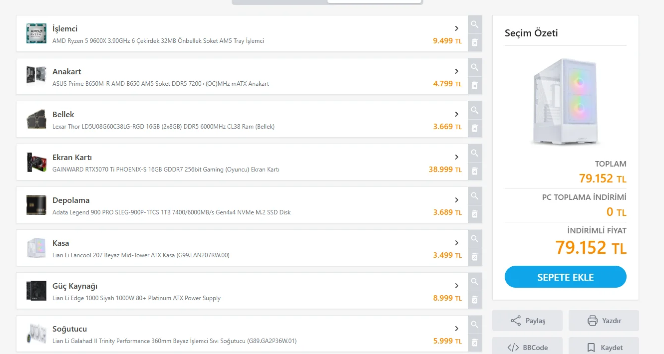Add the build to cart with Sepete Ekle
Viewport: 664px width, 354px height.
tap(565, 277)
